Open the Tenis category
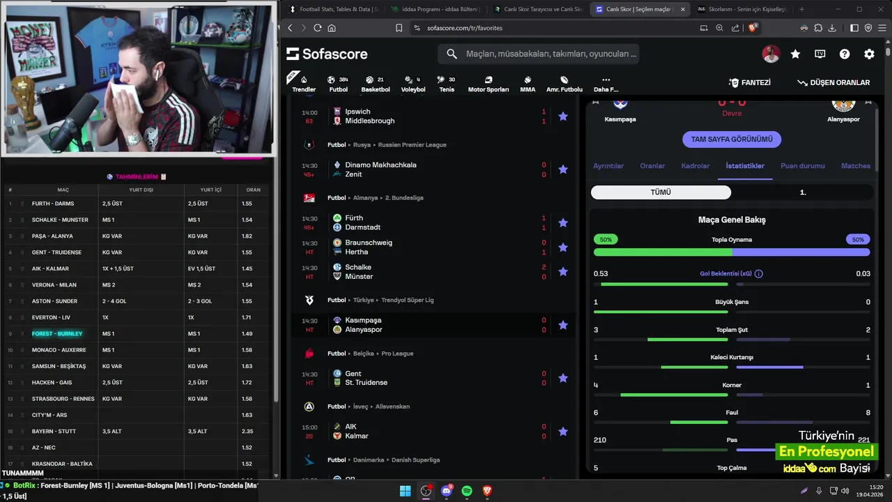The image size is (892, 502). (447, 84)
